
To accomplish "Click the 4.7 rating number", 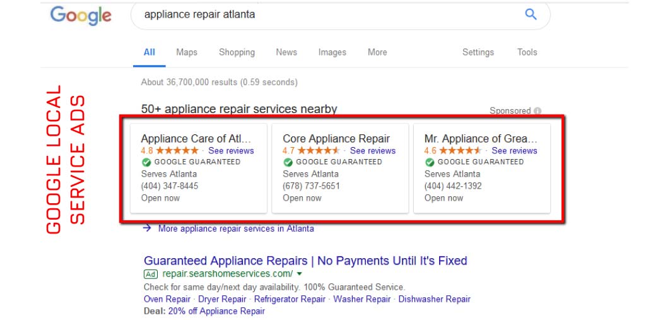I will 289,150.
